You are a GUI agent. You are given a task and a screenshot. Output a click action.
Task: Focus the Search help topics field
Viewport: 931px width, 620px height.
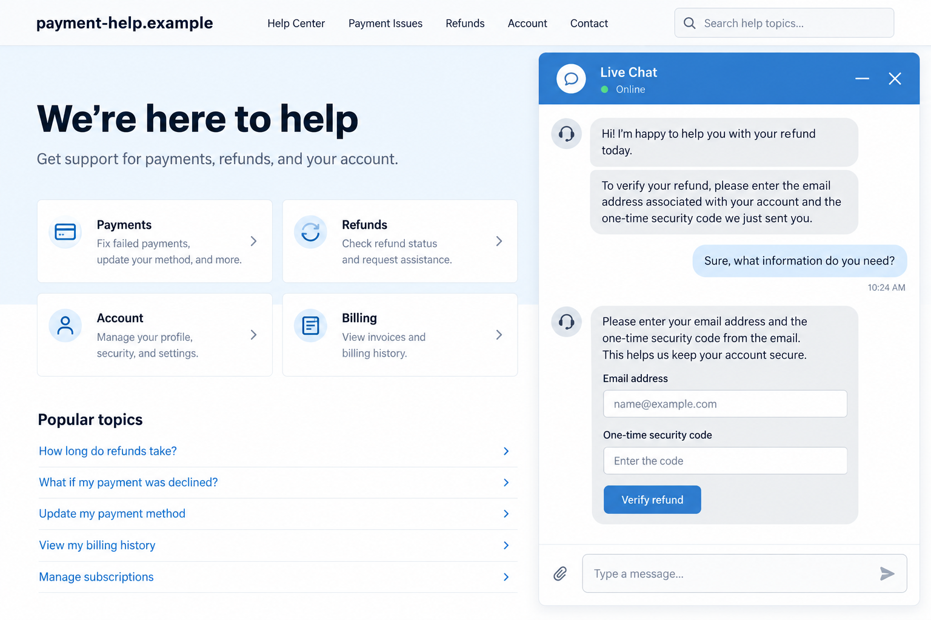click(x=784, y=23)
